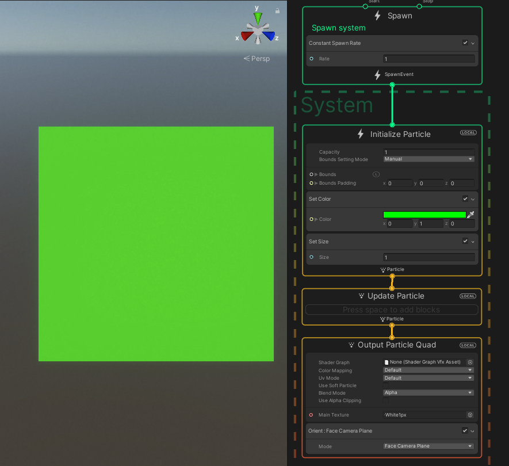The image size is (509, 466).
Task: Click Initialize Particle output Particle port
Action: tap(392, 276)
